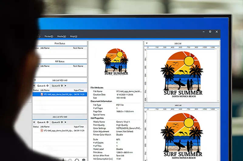This screenshot has width=243, height=161.
Task: Click the download arrow icon in bottom toolbar
Action: (x=63, y=159)
